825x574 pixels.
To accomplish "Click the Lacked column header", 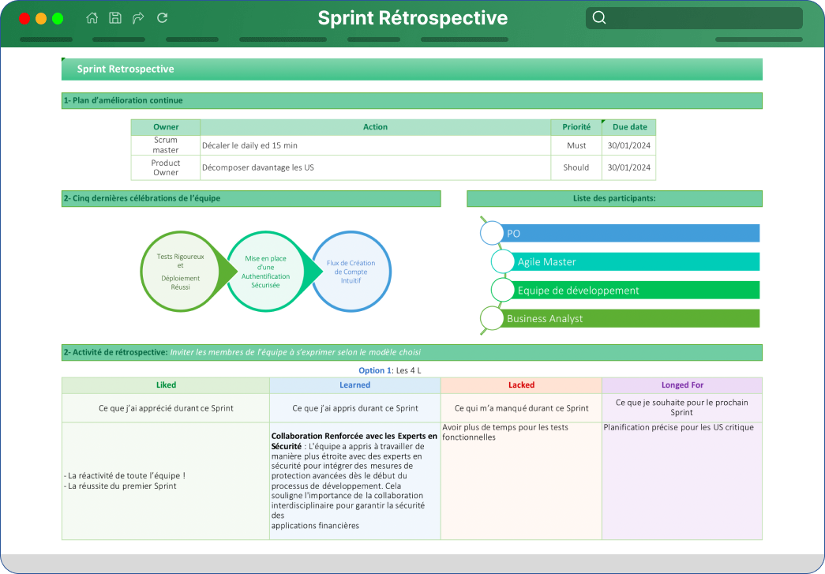I will click(521, 385).
